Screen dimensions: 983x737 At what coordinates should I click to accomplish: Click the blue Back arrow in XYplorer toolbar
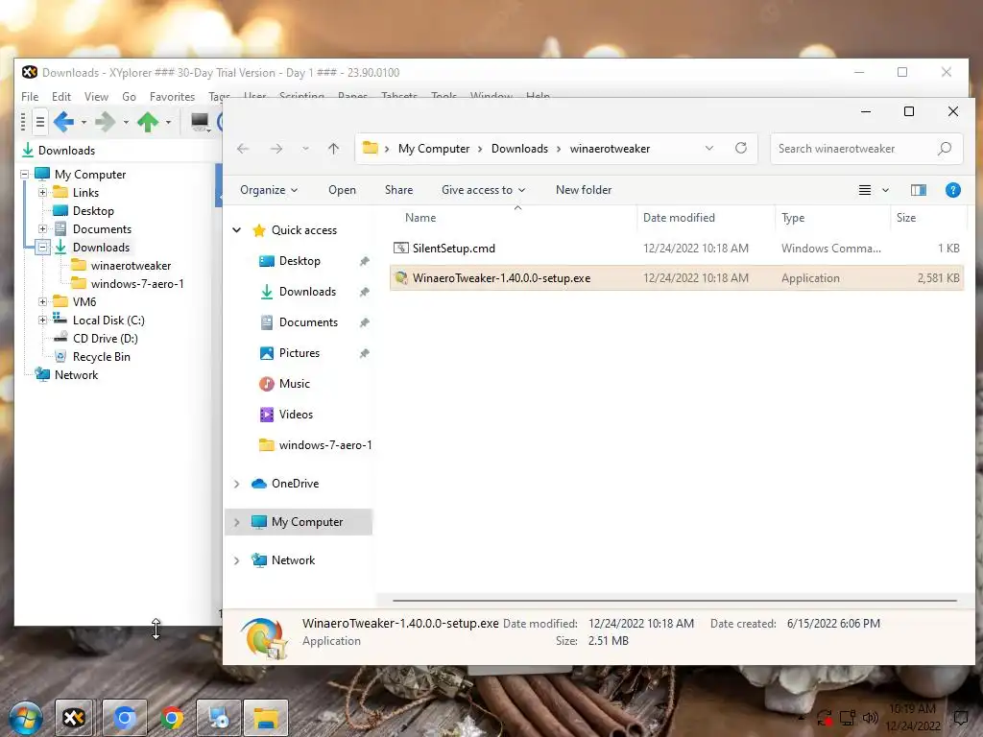(x=64, y=122)
